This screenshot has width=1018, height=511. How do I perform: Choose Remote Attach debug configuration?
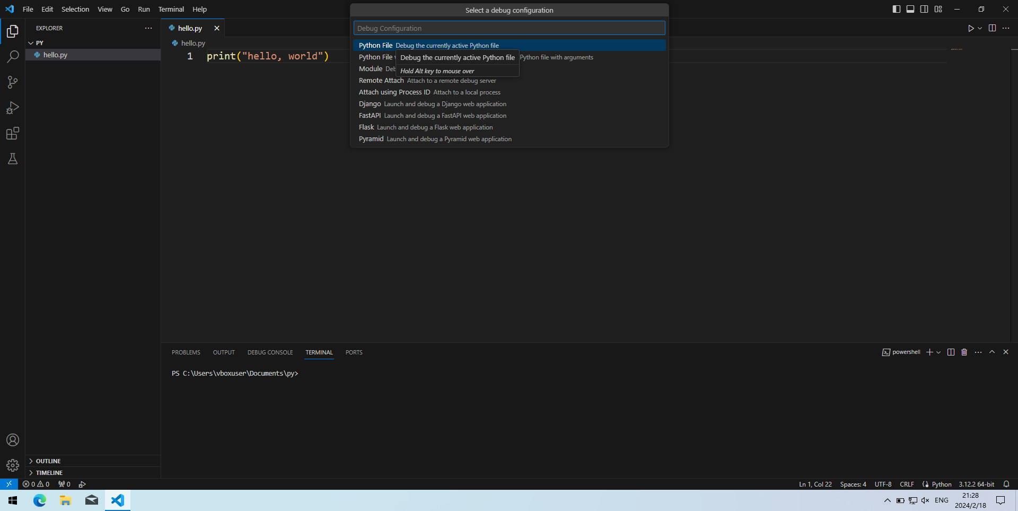pos(509,81)
